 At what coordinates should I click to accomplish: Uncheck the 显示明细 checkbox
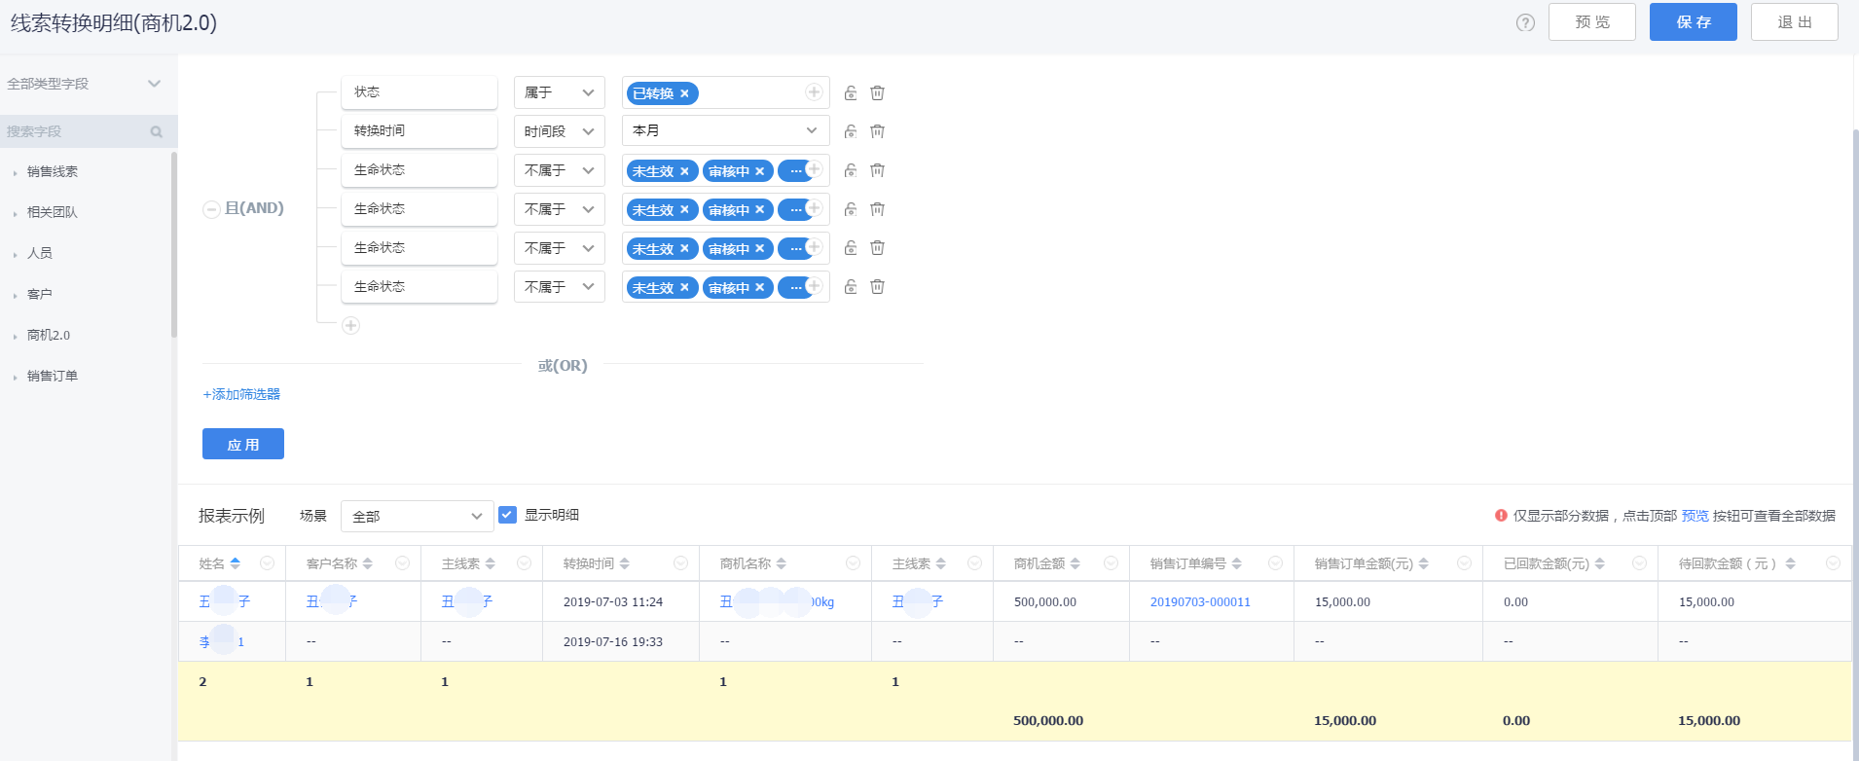[x=507, y=515]
